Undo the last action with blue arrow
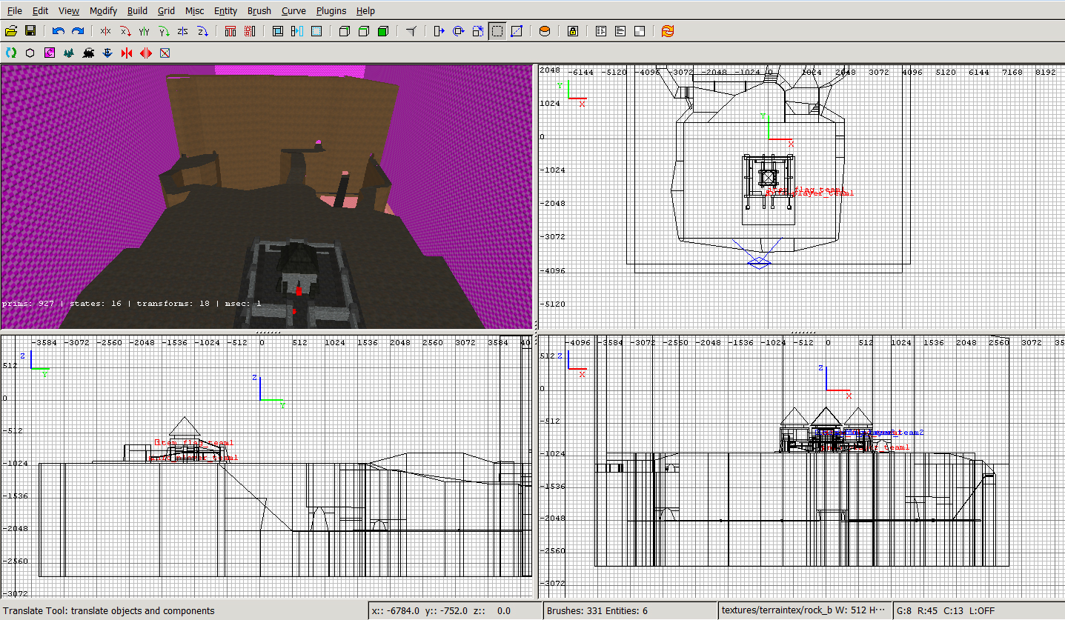The image size is (1065, 620). [58, 31]
